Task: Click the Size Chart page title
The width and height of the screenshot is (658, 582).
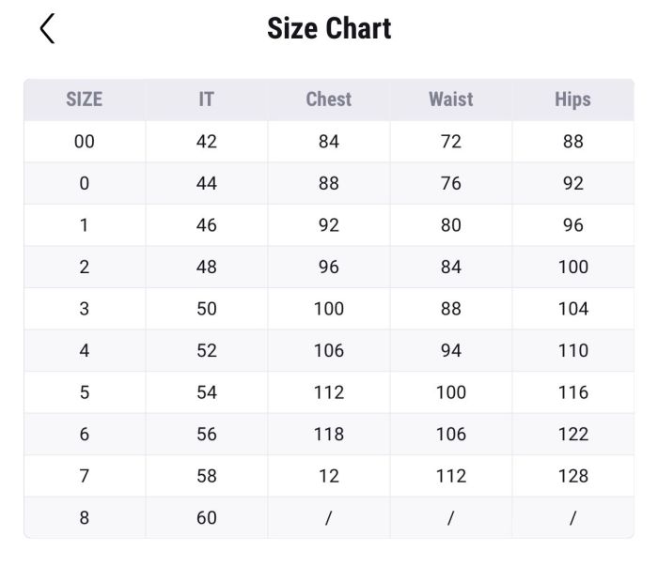Action: pyautogui.click(x=329, y=28)
